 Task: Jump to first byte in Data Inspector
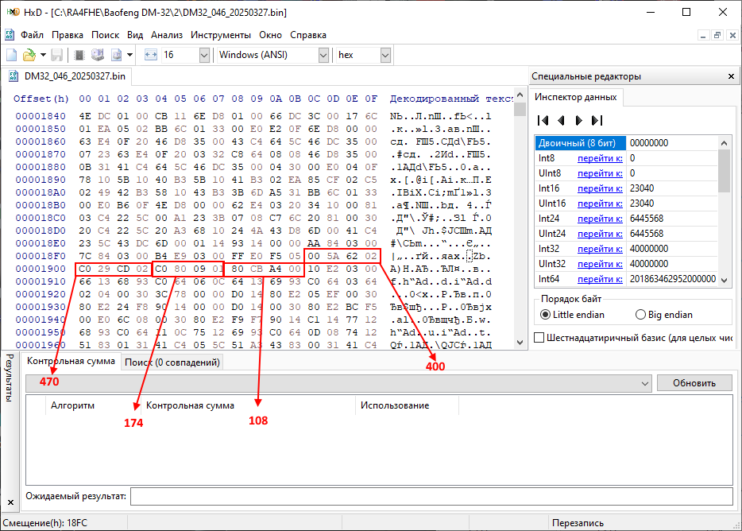[x=543, y=120]
